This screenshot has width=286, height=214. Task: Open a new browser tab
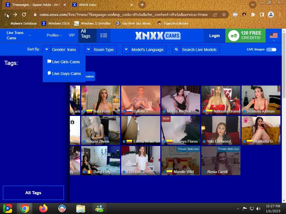click(142, 5)
